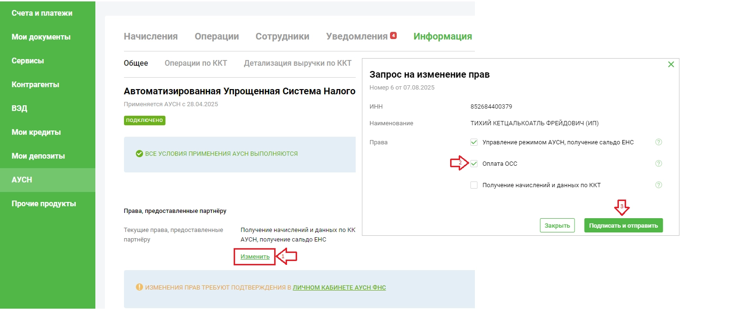The height and width of the screenshot is (312, 730).
Task: Open the Начисления tab
Action: tap(151, 37)
